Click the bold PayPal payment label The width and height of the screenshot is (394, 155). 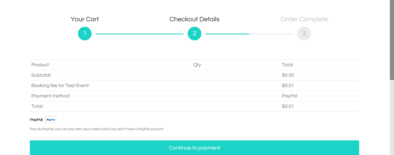point(36,120)
